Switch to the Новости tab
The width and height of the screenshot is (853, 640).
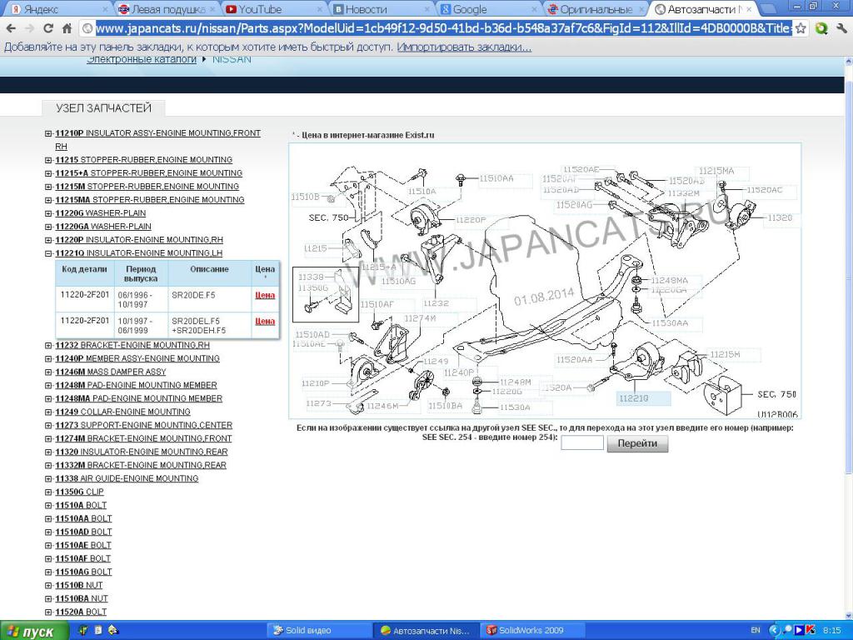click(x=381, y=8)
